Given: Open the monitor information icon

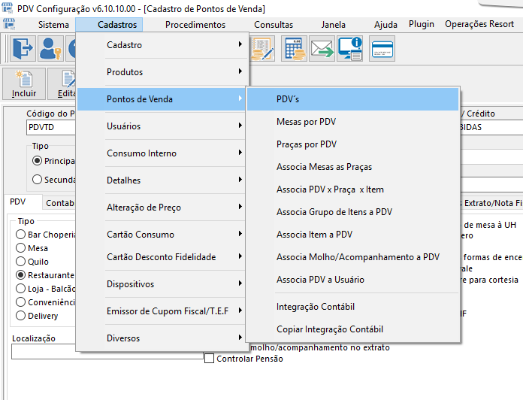Looking at the screenshot, I should point(349,49).
